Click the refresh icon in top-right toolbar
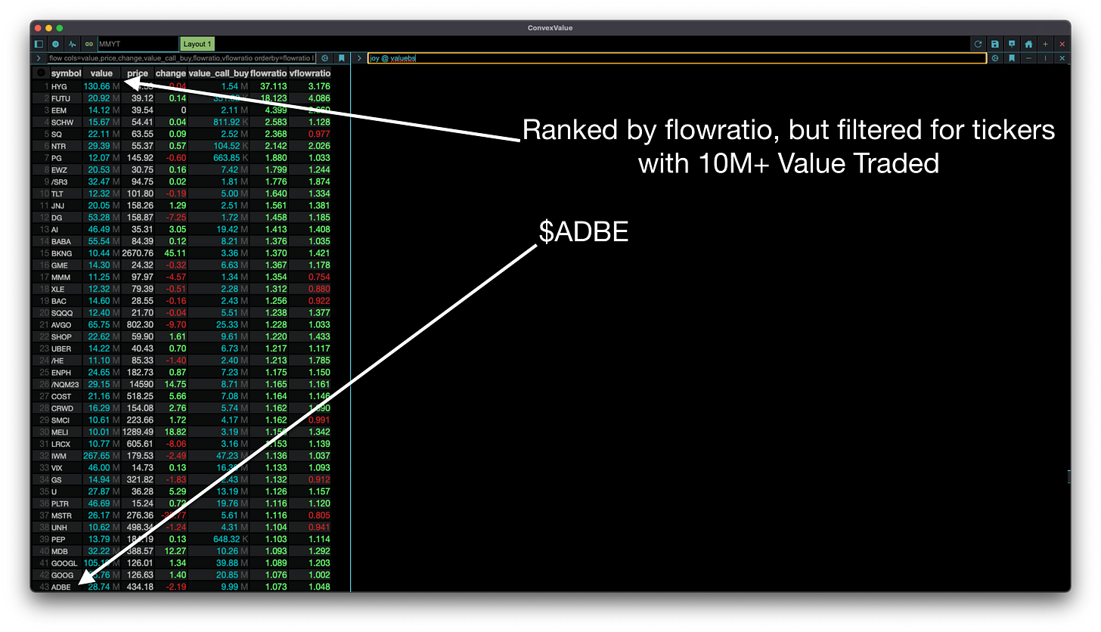 (978, 45)
